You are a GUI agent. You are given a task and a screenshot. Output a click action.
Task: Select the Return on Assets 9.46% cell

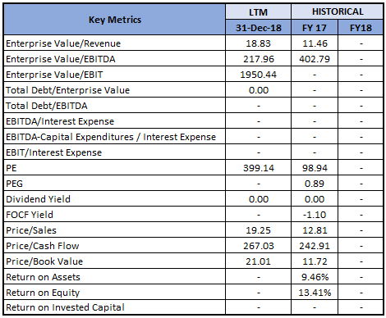coord(315,277)
